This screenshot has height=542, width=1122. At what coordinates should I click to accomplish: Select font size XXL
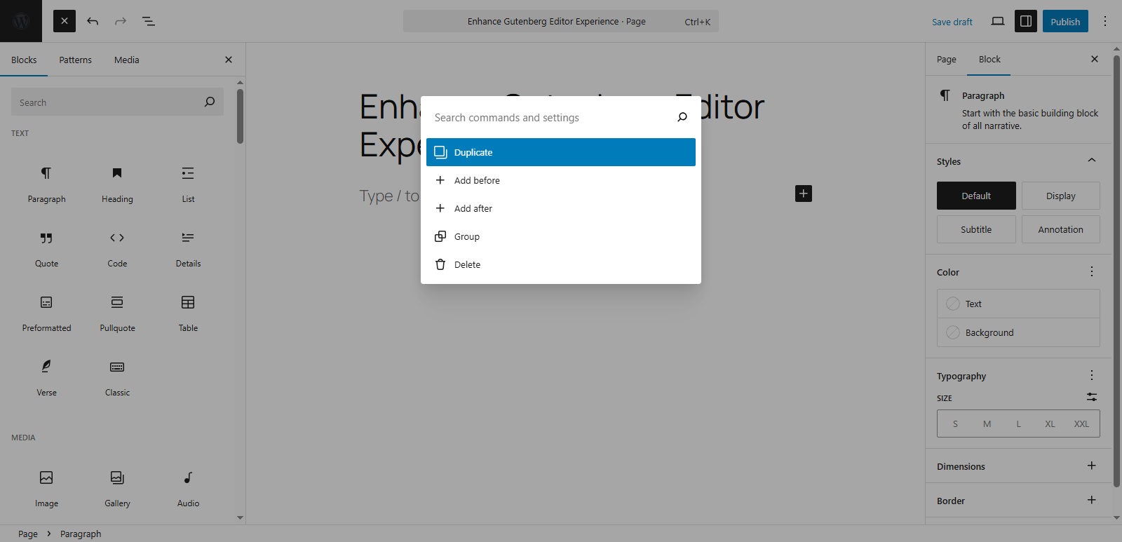[1081, 424]
